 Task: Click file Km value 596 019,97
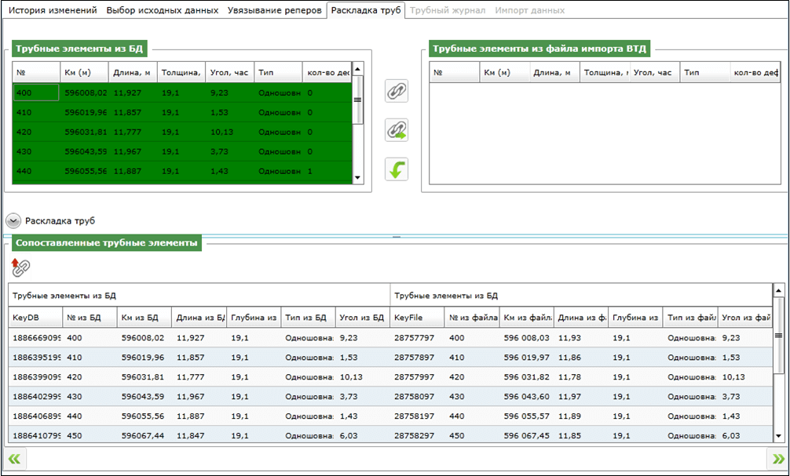tap(526, 358)
